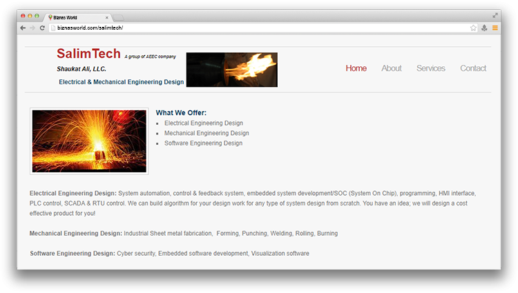
Task: Click the SalimTech logo heading
Action: coord(88,54)
